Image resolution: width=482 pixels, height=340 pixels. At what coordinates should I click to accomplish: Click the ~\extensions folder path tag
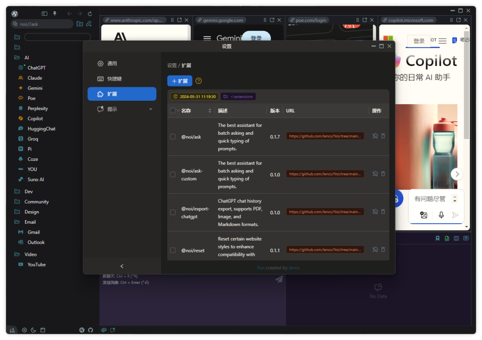click(x=238, y=97)
